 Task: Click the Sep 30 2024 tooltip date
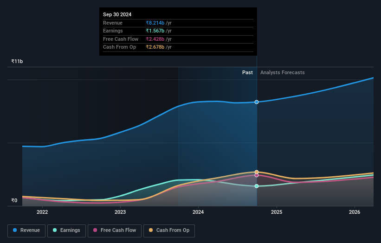[x=117, y=14]
